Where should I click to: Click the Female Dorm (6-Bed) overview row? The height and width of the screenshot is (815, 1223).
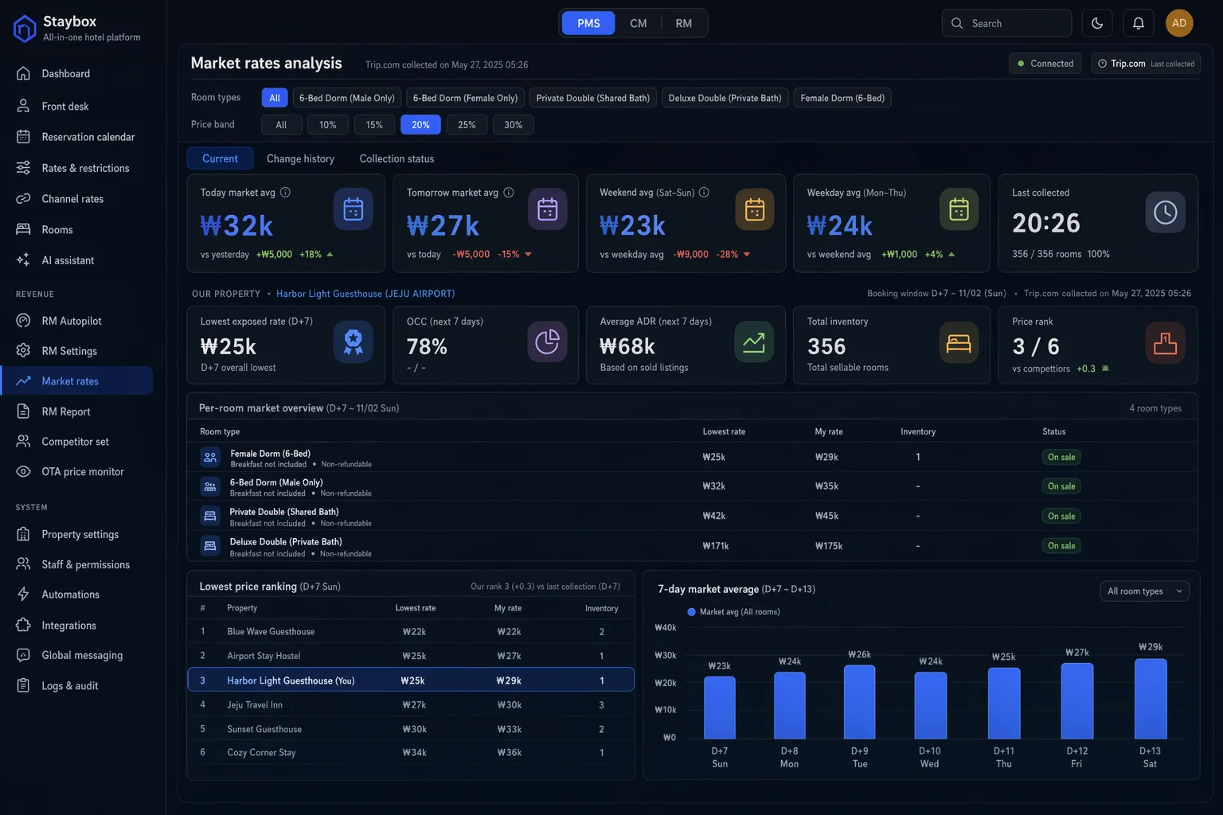click(692, 458)
